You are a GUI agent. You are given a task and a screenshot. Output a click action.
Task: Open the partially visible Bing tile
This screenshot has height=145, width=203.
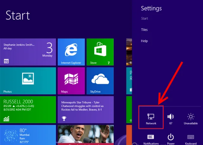click(129, 52)
